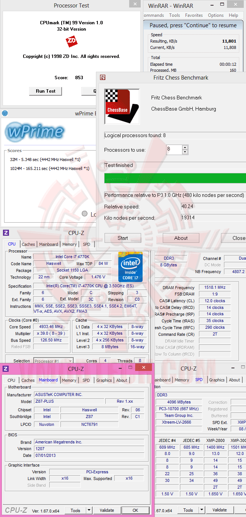The image size is (246, 517).
Task: Click Validate in right SPD CPU-Z window
Action: (219, 510)
